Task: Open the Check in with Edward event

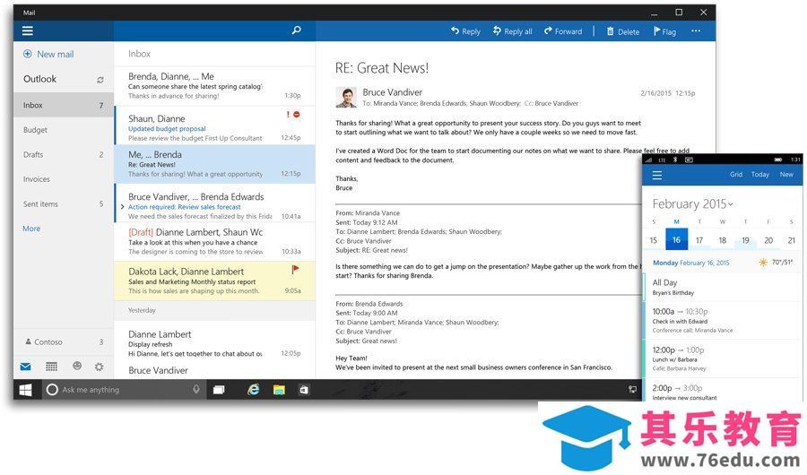Action: (x=723, y=320)
